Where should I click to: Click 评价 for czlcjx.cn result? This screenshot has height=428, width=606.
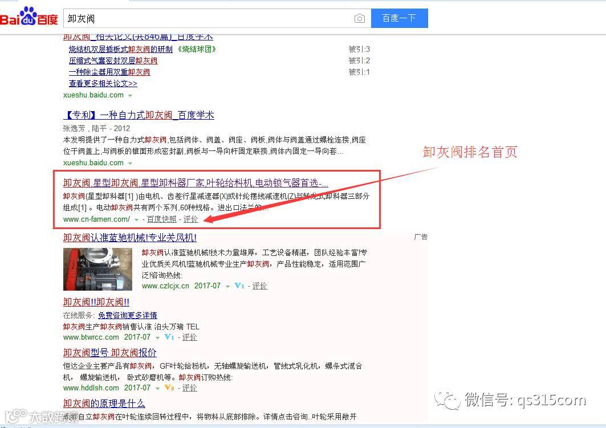tap(260, 286)
